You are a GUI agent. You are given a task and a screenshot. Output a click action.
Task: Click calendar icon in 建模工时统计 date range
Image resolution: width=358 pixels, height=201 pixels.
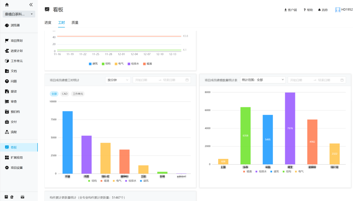coord(187,80)
